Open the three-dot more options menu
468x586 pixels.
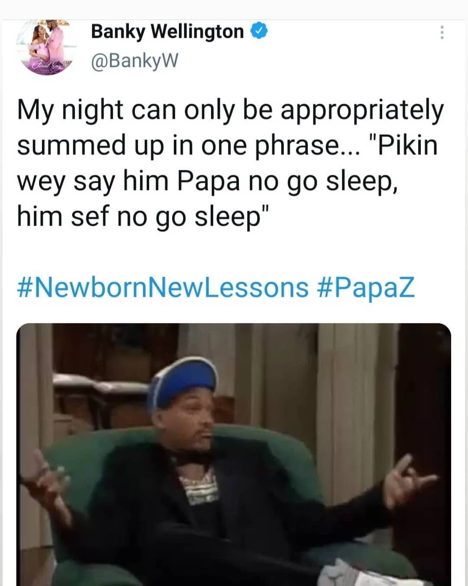click(x=441, y=33)
